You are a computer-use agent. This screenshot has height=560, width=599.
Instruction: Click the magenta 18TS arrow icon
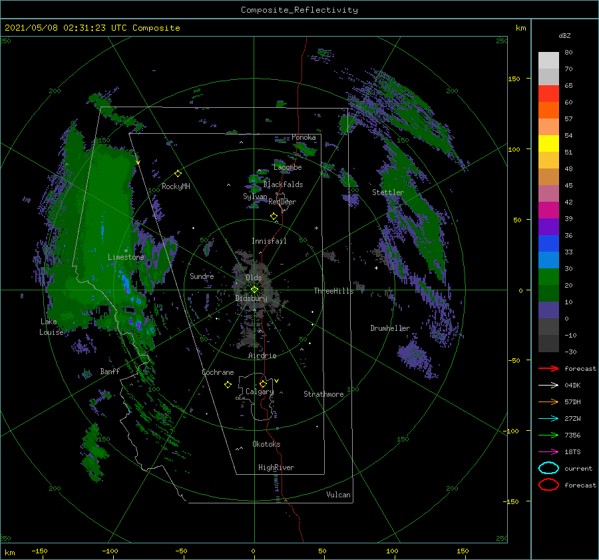tap(548, 452)
